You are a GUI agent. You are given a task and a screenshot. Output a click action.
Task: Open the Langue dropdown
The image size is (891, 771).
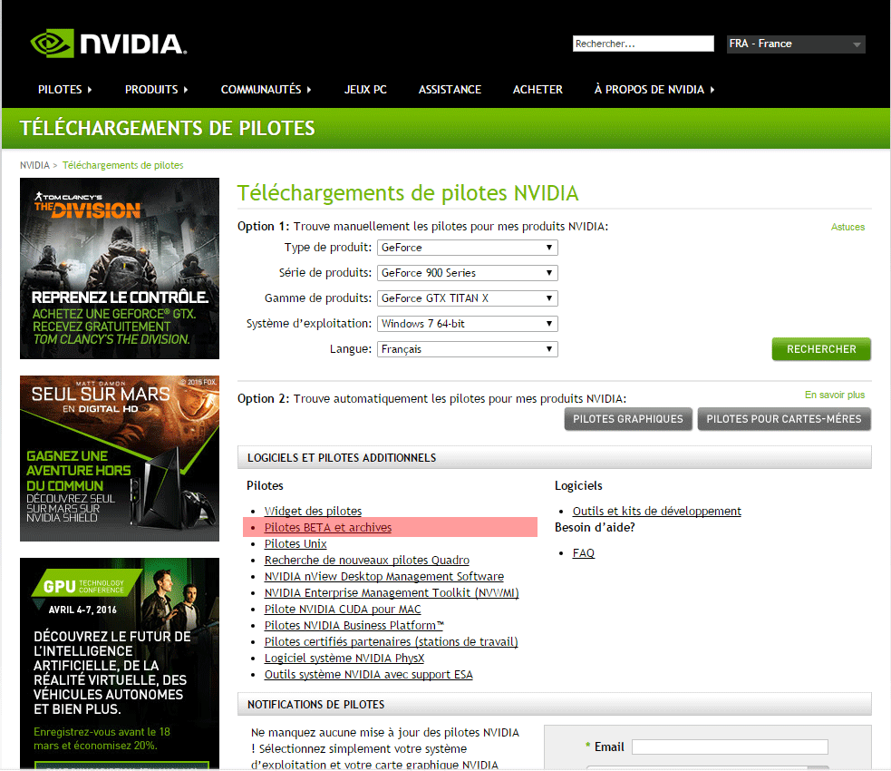(467, 349)
